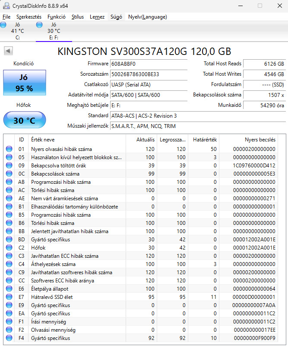Click status orb for ID 0C row
Image resolution: width=288 pixels, height=346 pixels.
(9, 174)
